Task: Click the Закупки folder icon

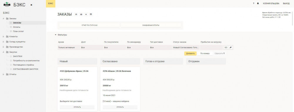Action: tap(7, 52)
